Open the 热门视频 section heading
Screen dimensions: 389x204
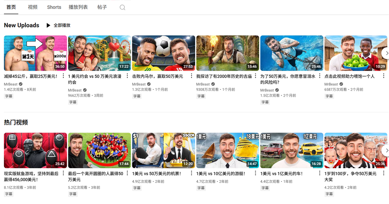(16, 122)
